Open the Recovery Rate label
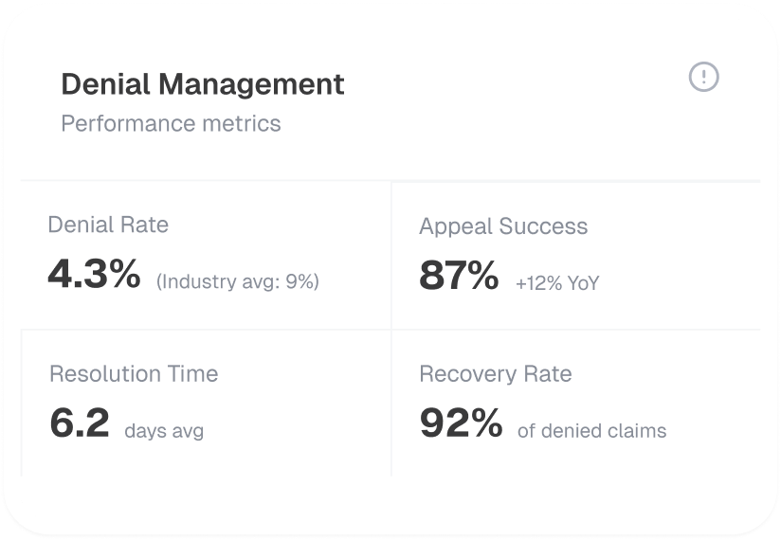Screen dimensions: 781x540 [x=496, y=373]
